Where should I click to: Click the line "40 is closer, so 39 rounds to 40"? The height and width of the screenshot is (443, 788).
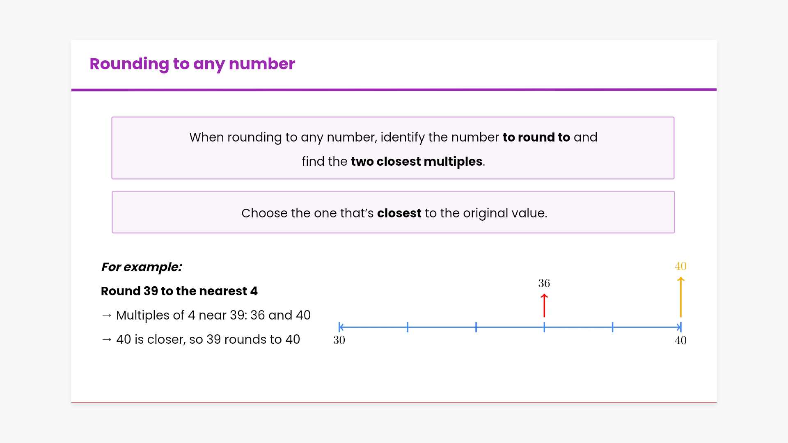(x=208, y=339)
